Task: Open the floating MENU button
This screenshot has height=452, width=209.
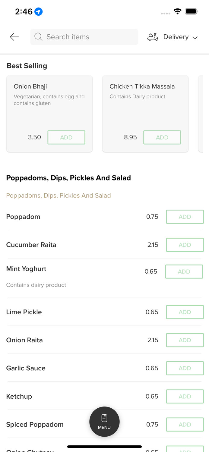Action: tap(104, 422)
